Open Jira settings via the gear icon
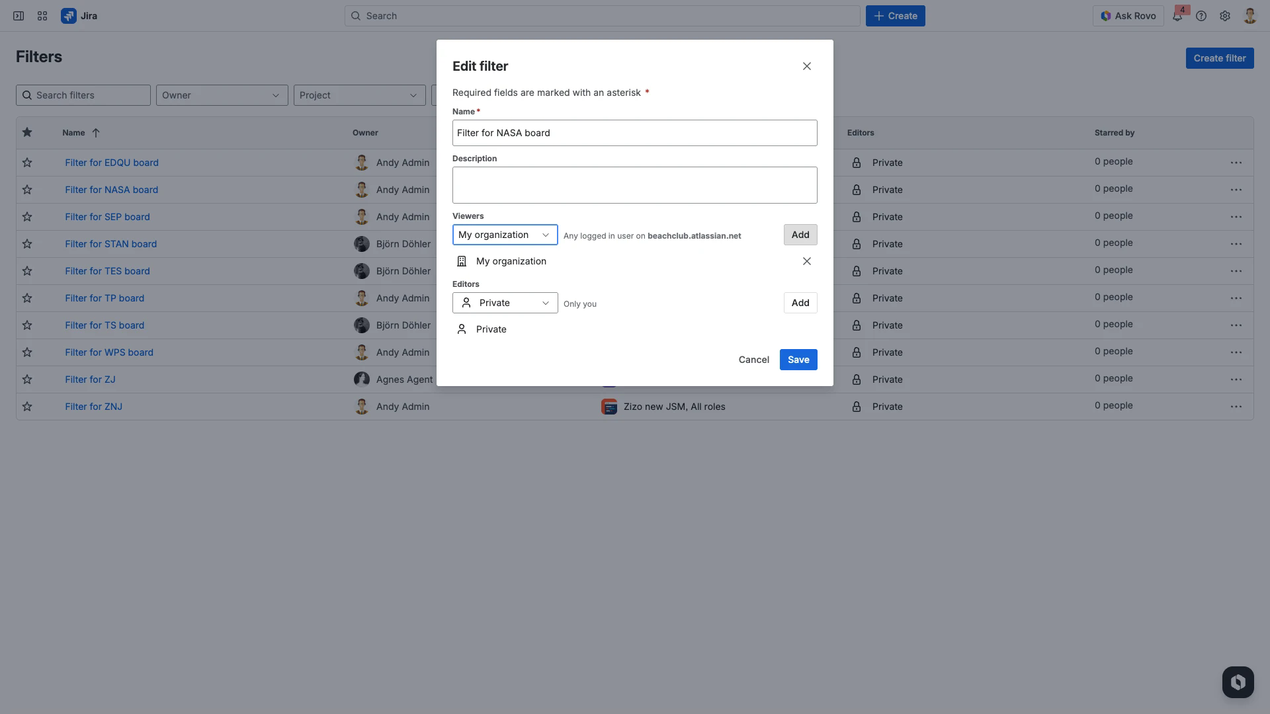Image resolution: width=1270 pixels, height=714 pixels. (1225, 15)
